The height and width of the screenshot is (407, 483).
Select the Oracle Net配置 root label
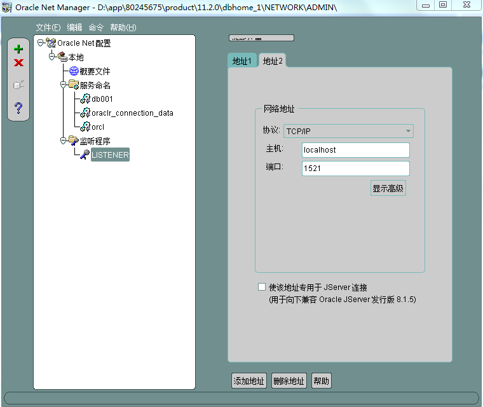(84, 43)
